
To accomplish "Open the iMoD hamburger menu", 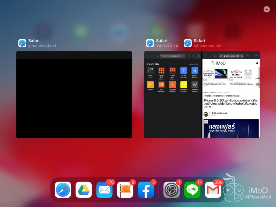I will click(x=205, y=63).
